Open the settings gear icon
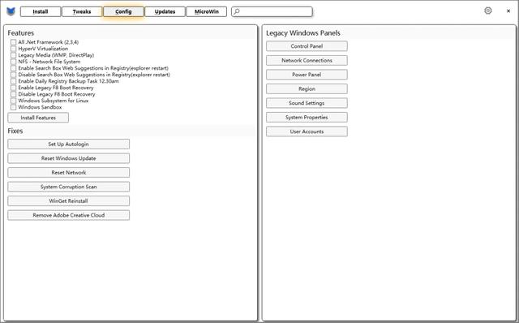 tap(488, 11)
